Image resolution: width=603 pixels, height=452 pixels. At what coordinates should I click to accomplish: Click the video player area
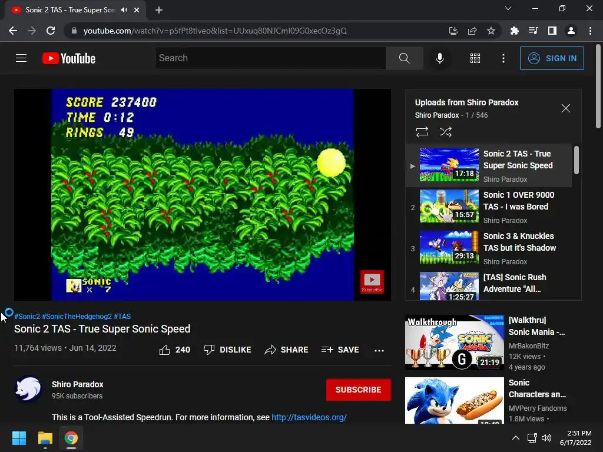click(x=203, y=195)
